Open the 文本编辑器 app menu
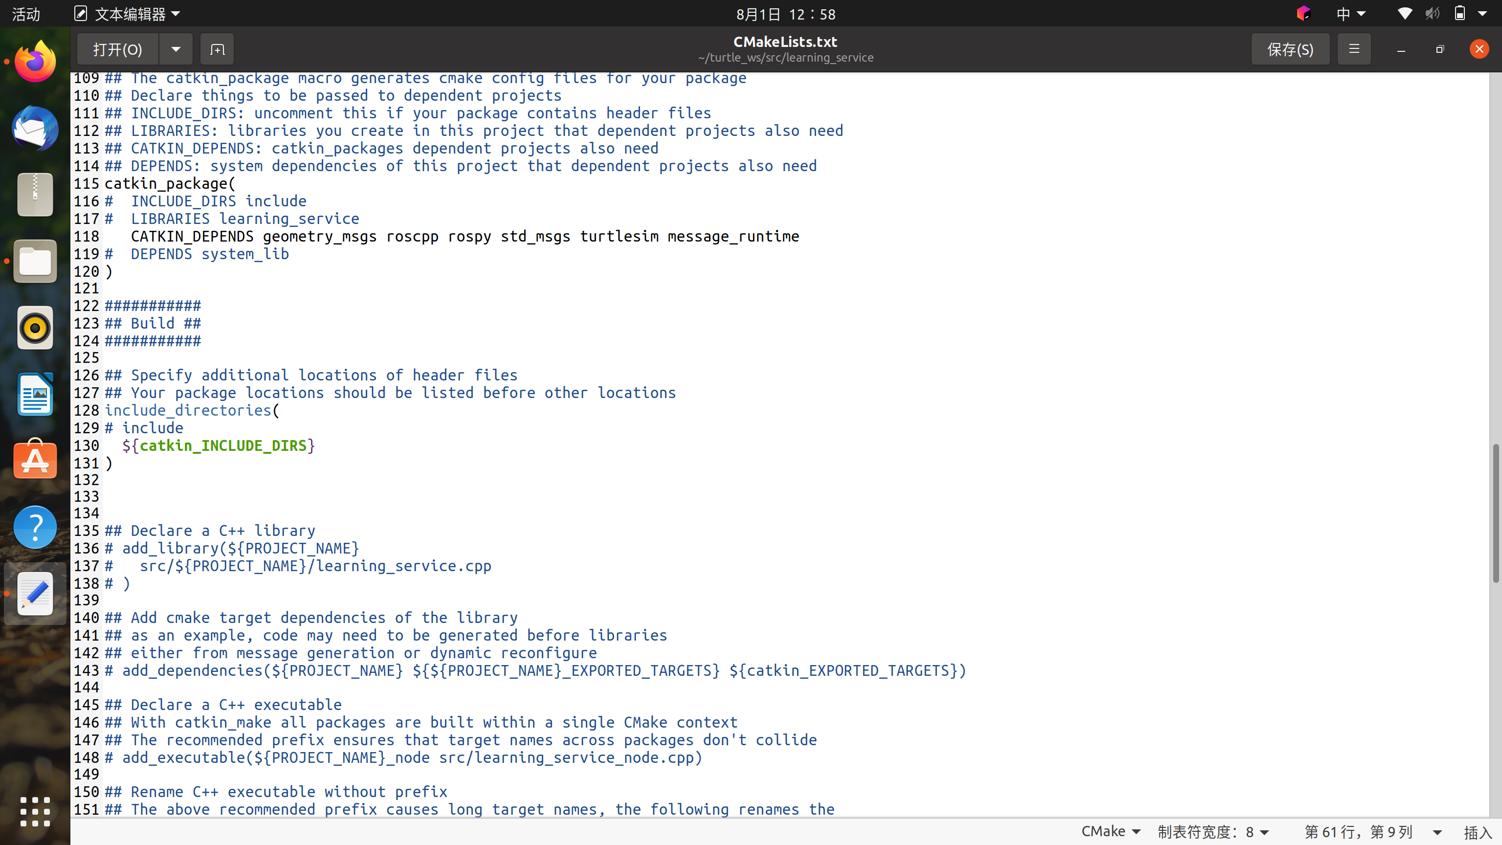The image size is (1502, 845). click(127, 13)
